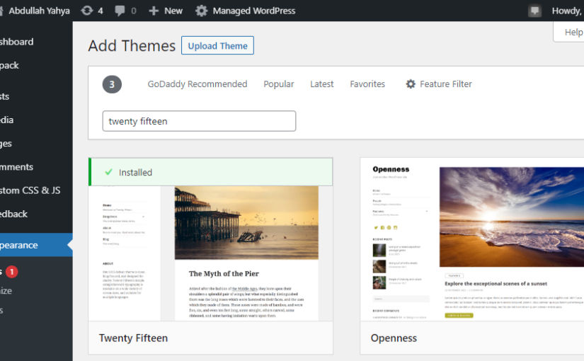This screenshot has height=361, width=584.
Task: Open Openness theme screenshot
Action: pos(472,239)
